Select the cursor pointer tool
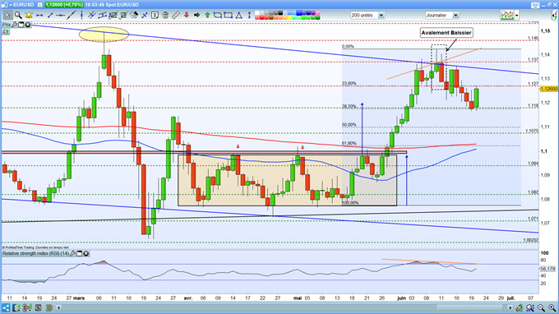This screenshot has width=559, height=314. coord(8,16)
